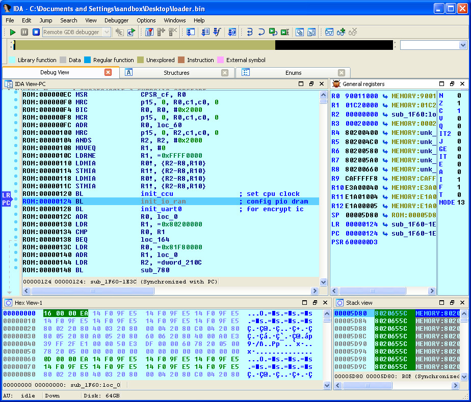This screenshot has height=402, width=471.
Task: Switch to the Structures tab
Action: coord(176,73)
